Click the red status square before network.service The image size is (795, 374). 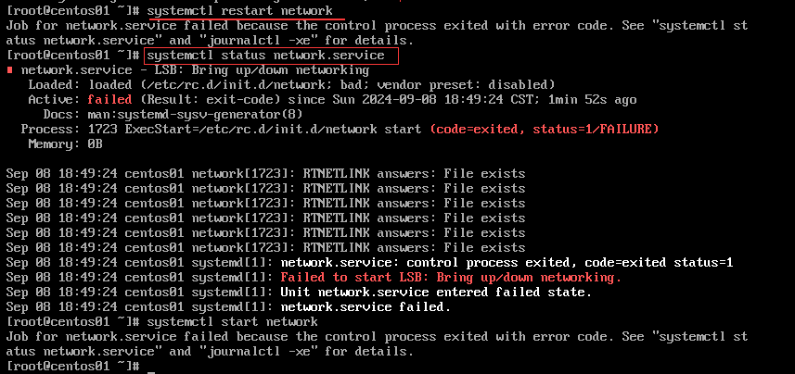click(9, 69)
